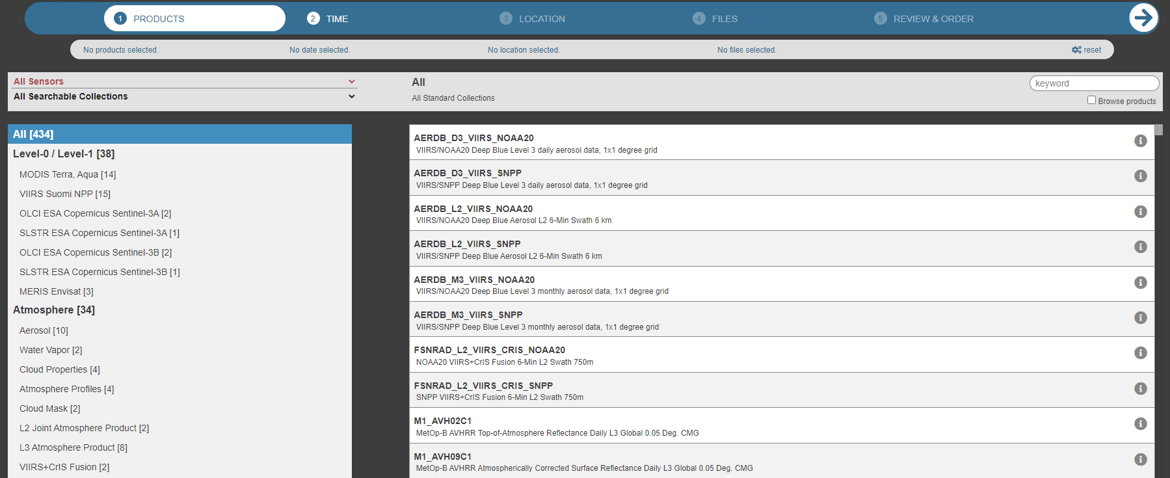Choose product M1_AVH09C1
Viewport: 1170px width, 478px height.
point(782,461)
